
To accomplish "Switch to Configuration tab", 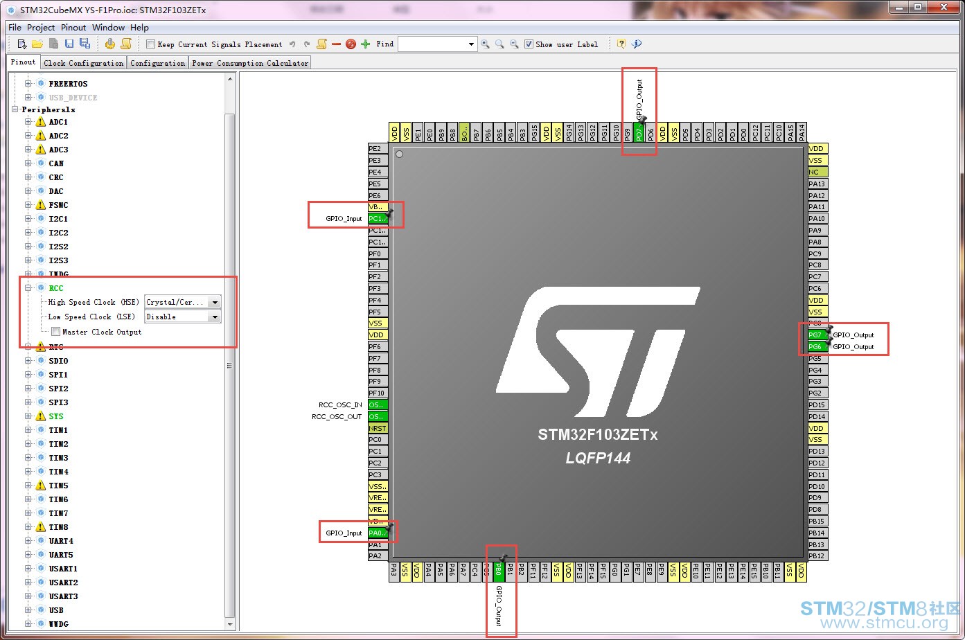I will tap(157, 63).
